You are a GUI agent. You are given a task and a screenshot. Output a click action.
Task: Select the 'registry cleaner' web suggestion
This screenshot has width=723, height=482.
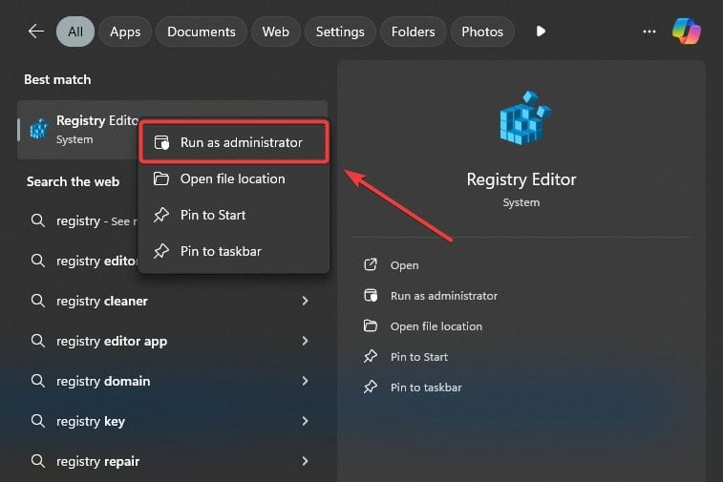(x=172, y=301)
